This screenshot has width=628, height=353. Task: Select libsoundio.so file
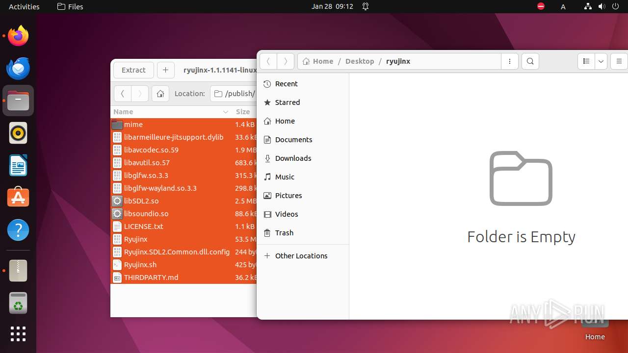184,214
